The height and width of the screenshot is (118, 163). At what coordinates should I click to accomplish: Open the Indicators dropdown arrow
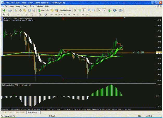tap(111, 10)
